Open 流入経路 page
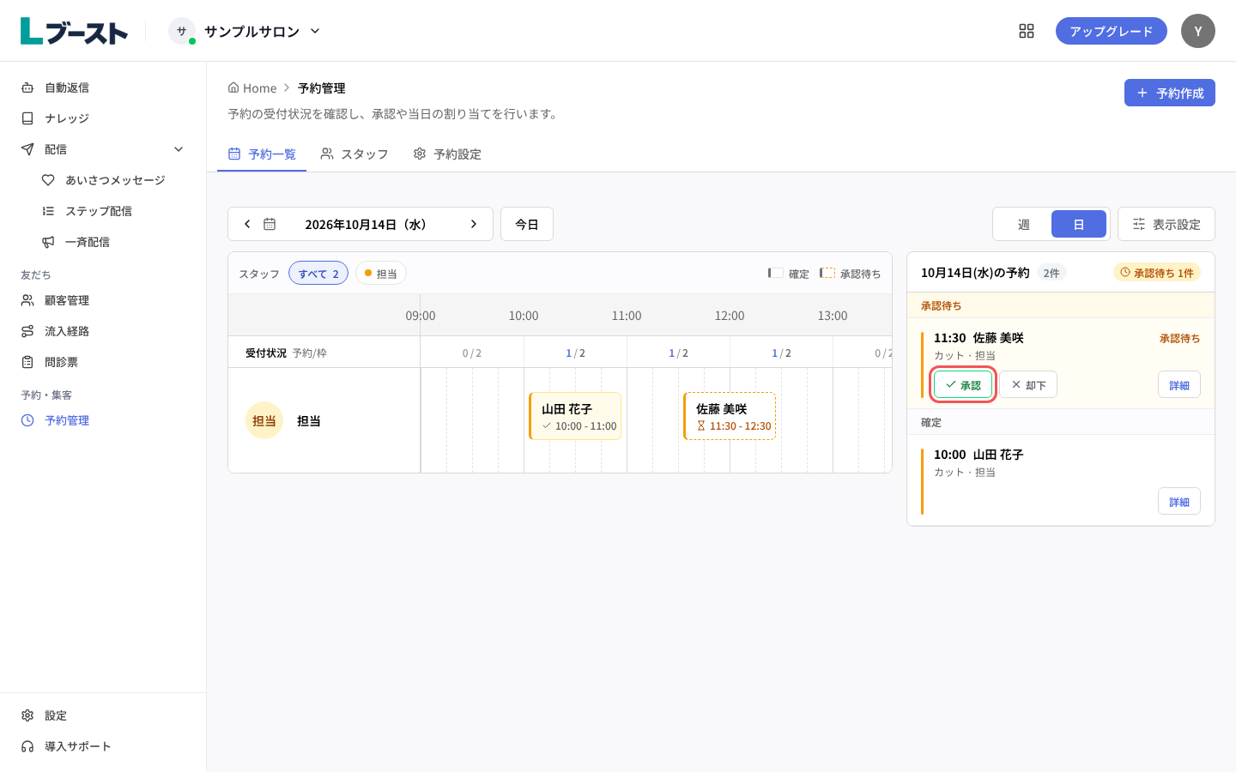1236x772 pixels. click(x=103, y=331)
